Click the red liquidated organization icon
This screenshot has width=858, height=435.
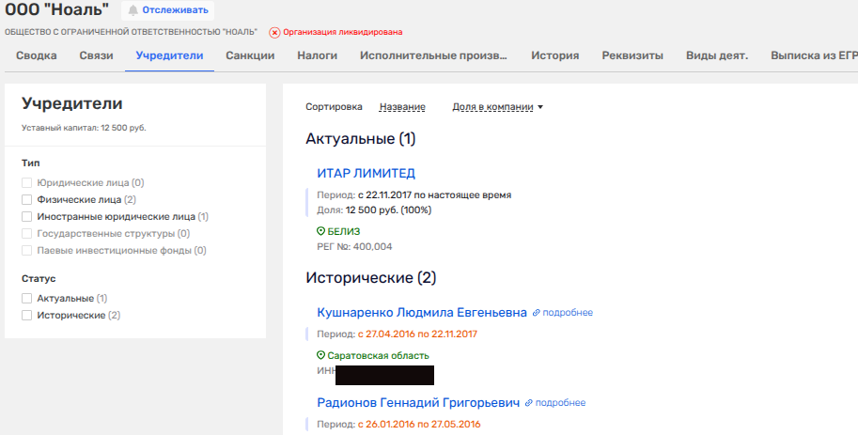pyautogui.click(x=274, y=33)
